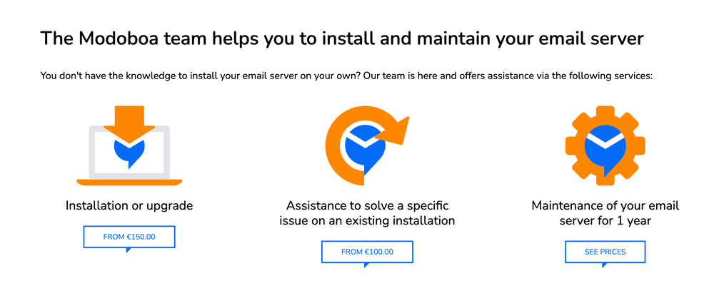Open the FROM €150.00 installation pricing button

tap(129, 237)
